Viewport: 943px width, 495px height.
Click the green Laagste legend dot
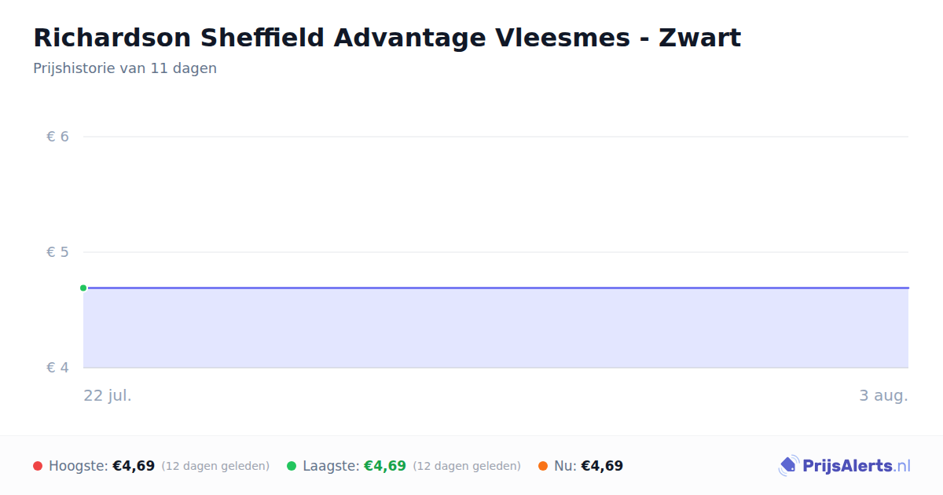[292, 466]
